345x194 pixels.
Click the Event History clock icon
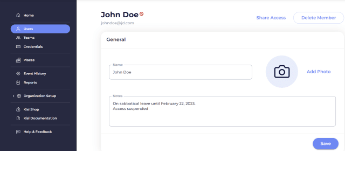[x=18, y=73]
